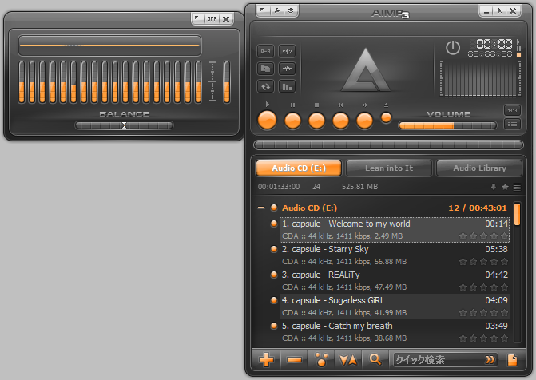Click the star favorites icon in the playlist header
The width and height of the screenshot is (536, 380).
pyautogui.click(x=505, y=187)
